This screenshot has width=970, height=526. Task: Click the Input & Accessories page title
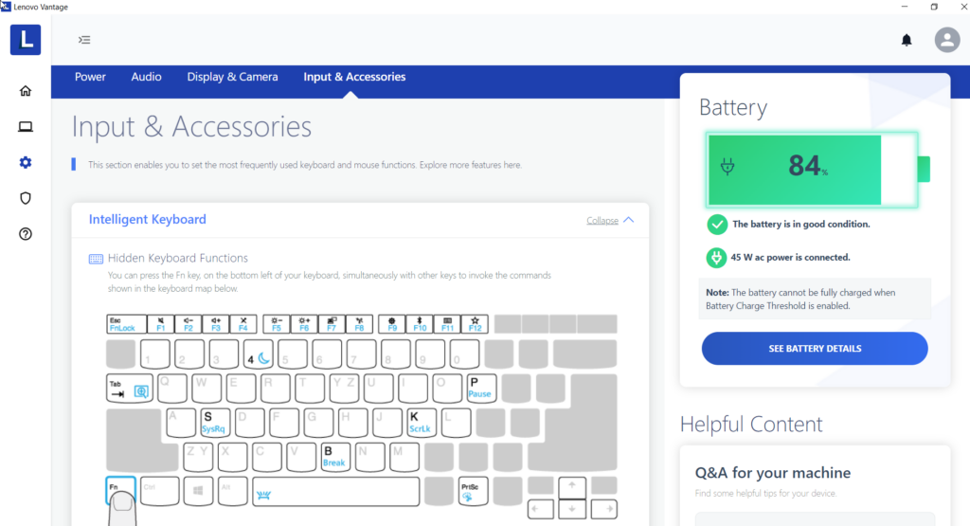click(x=191, y=126)
